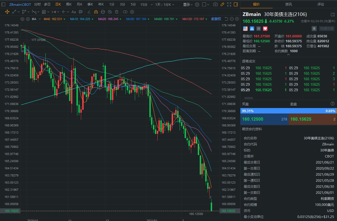Take a chart screenshot with camera icon

click(215, 4)
